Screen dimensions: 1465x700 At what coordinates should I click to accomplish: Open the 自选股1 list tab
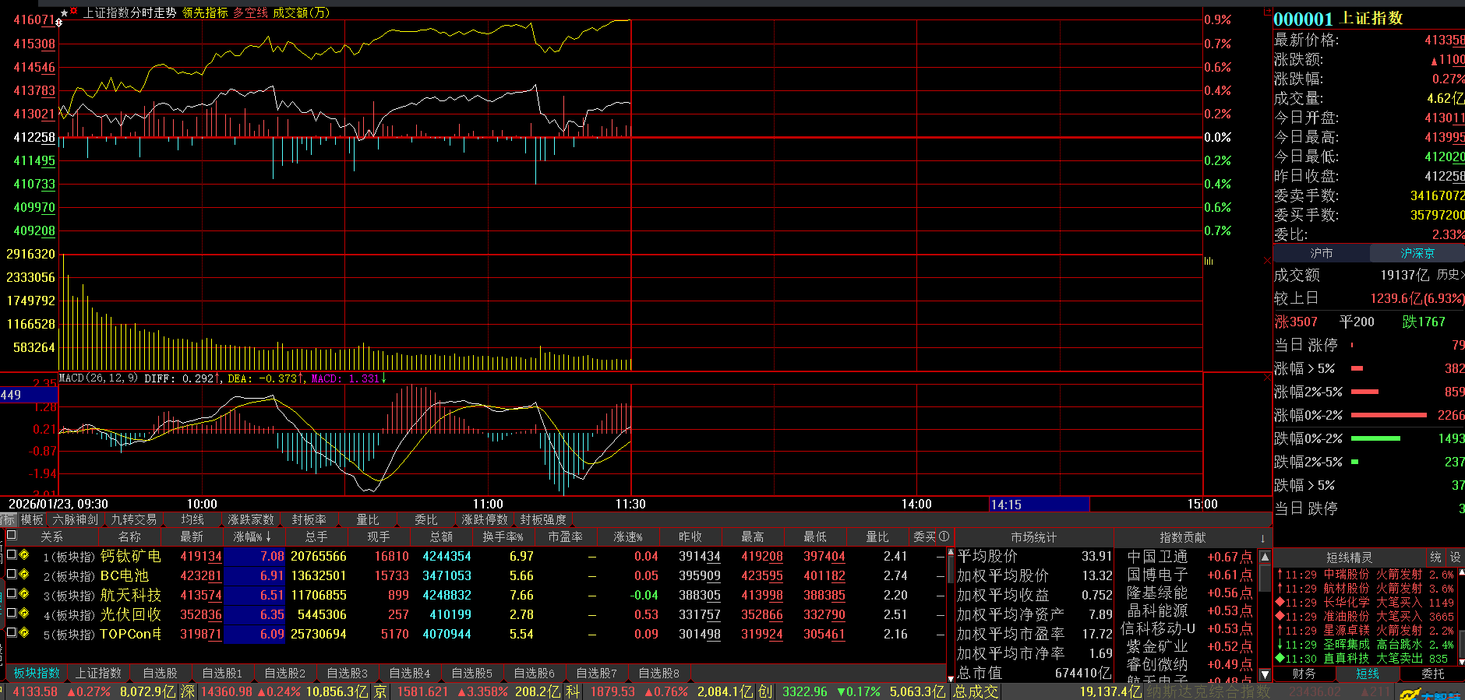[x=223, y=673]
